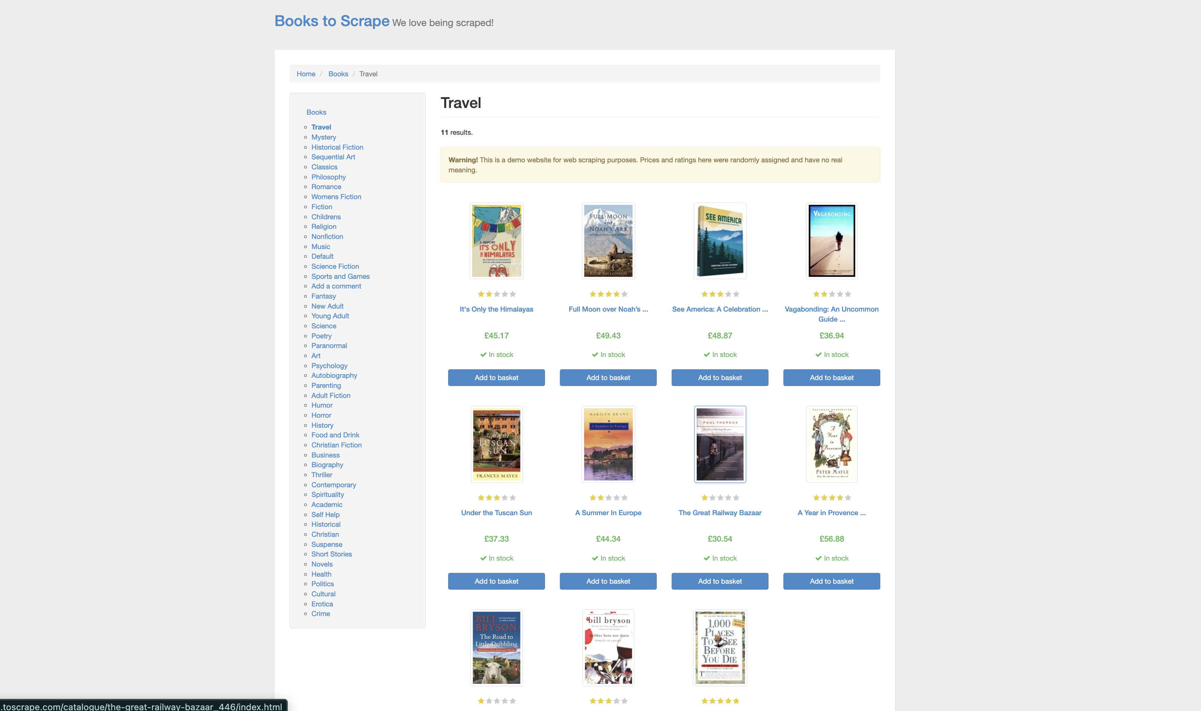Add Full Moon over Noah's to basket
This screenshot has height=711, width=1201.
pos(608,377)
